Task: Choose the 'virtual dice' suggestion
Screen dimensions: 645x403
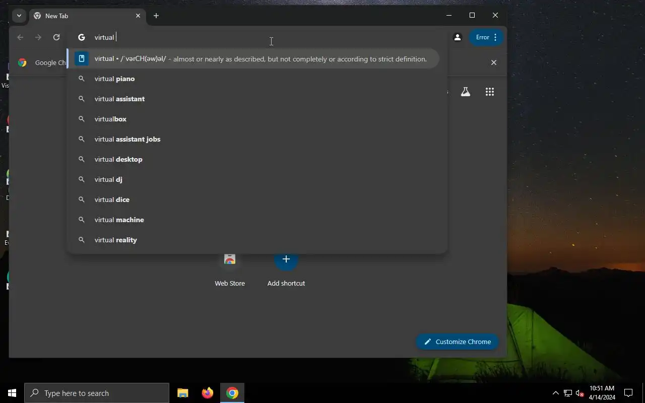Action: click(x=257, y=199)
